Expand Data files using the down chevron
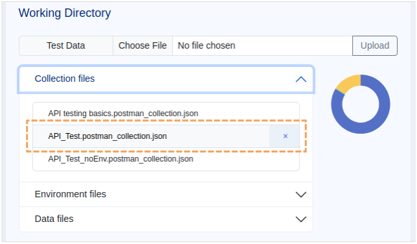 click(301, 219)
